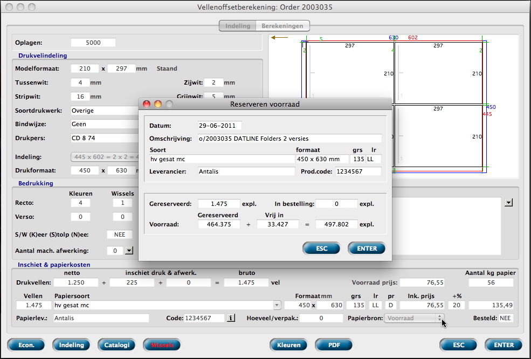Click the Gereserveerd field 1.475 expl.
Viewport: 531px width, 359px height.
click(x=219, y=204)
